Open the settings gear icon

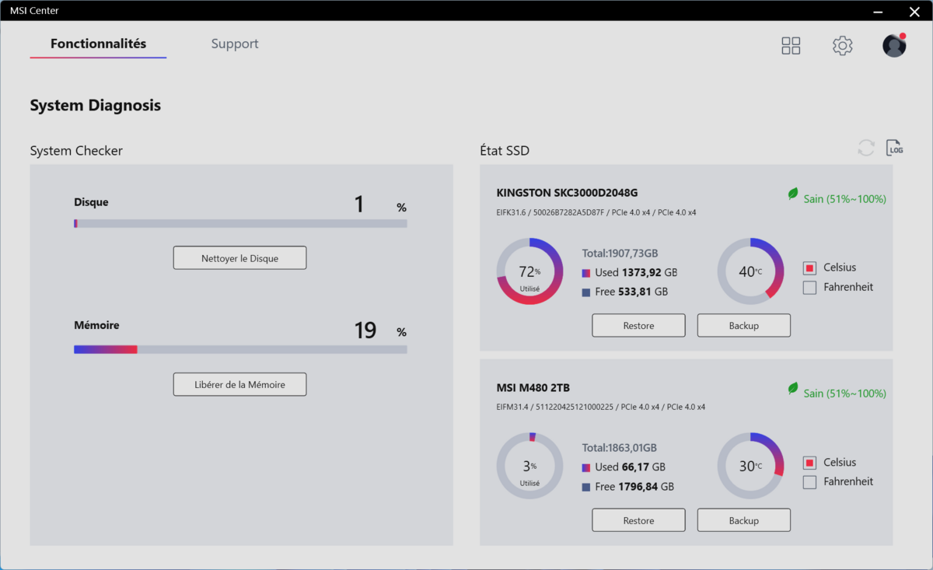coord(843,45)
